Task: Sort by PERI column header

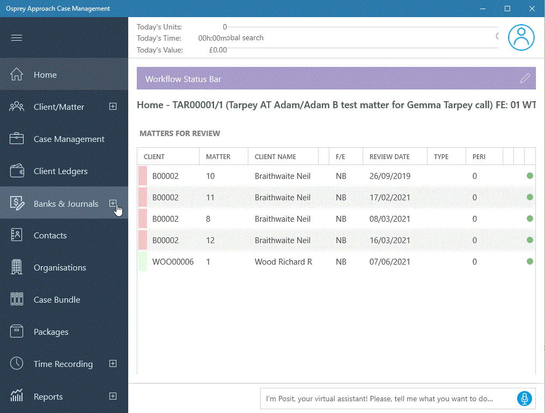Action: pos(484,156)
